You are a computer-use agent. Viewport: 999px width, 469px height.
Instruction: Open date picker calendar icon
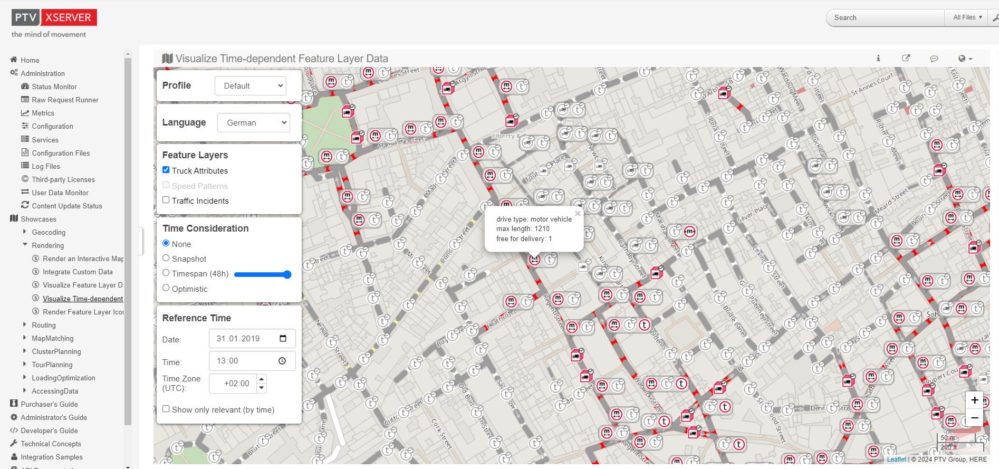(283, 338)
